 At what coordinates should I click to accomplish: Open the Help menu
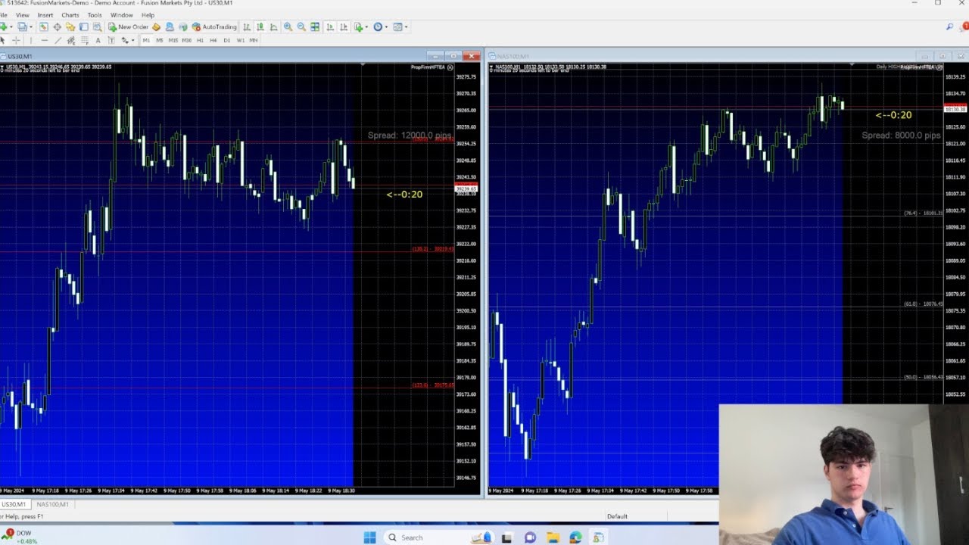tap(148, 15)
